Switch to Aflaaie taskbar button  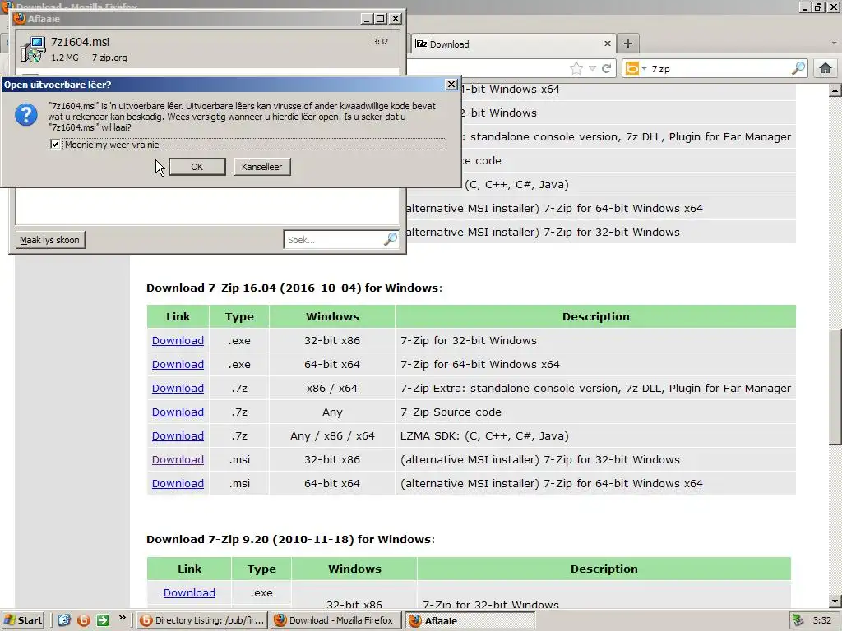click(x=470, y=620)
